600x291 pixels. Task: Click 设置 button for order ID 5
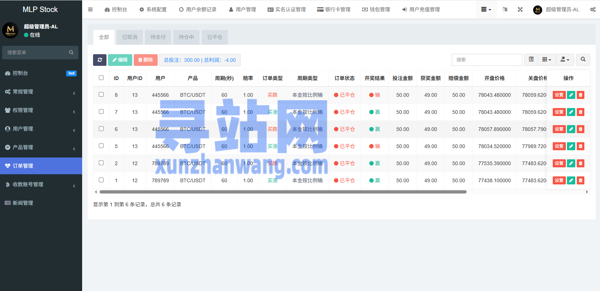[x=559, y=146]
